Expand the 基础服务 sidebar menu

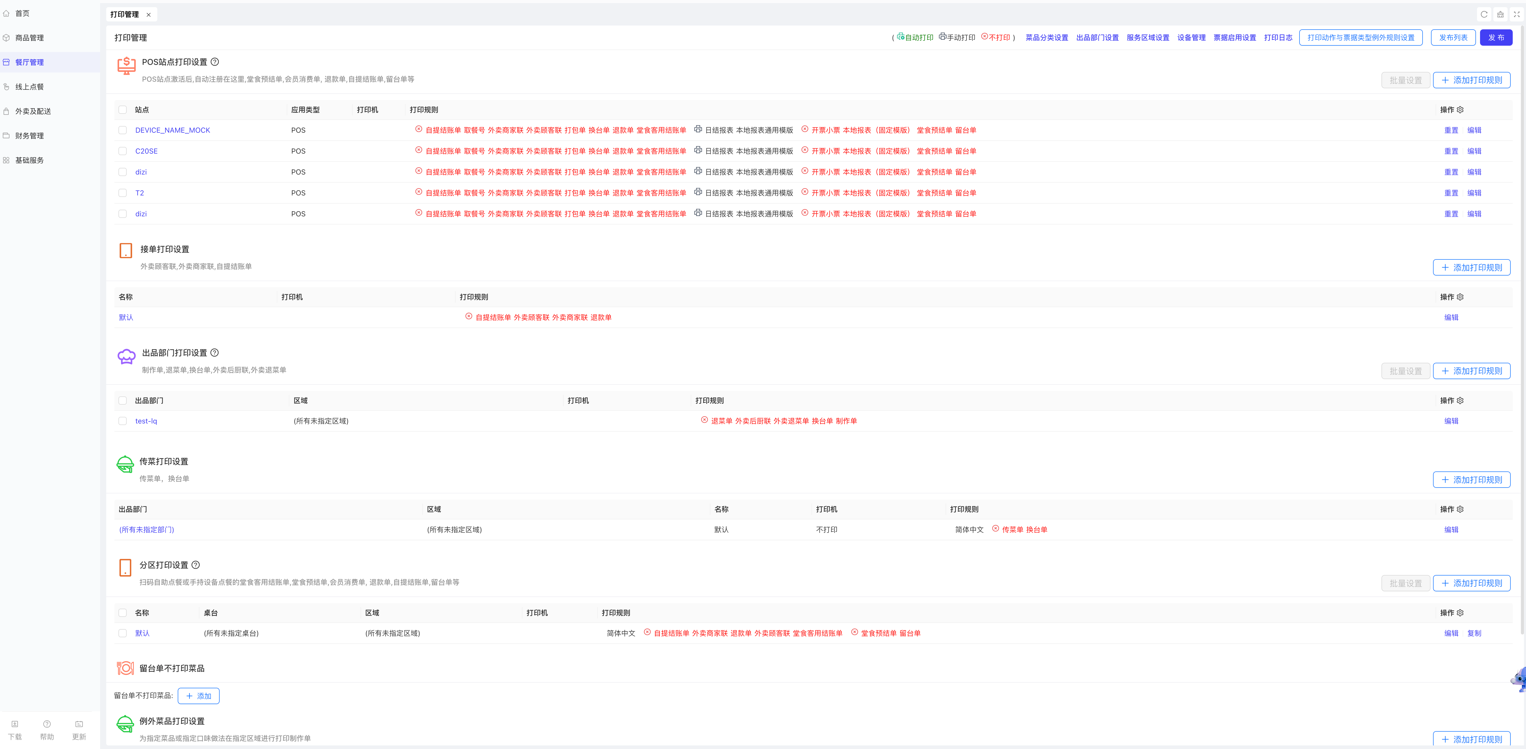click(30, 160)
